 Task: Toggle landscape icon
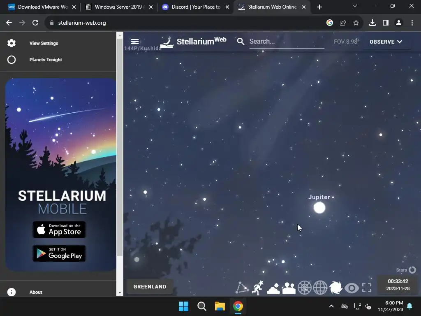point(289,288)
